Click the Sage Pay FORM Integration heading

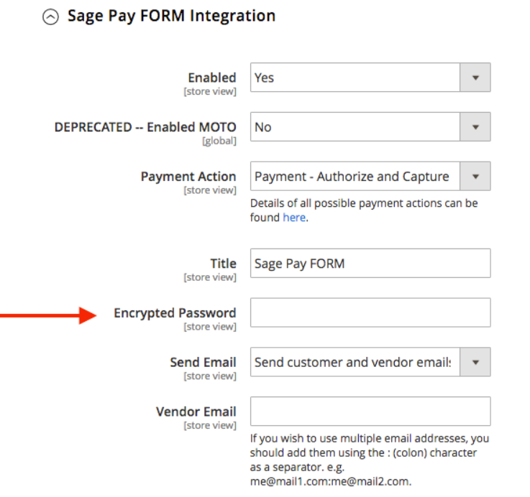[x=171, y=16]
